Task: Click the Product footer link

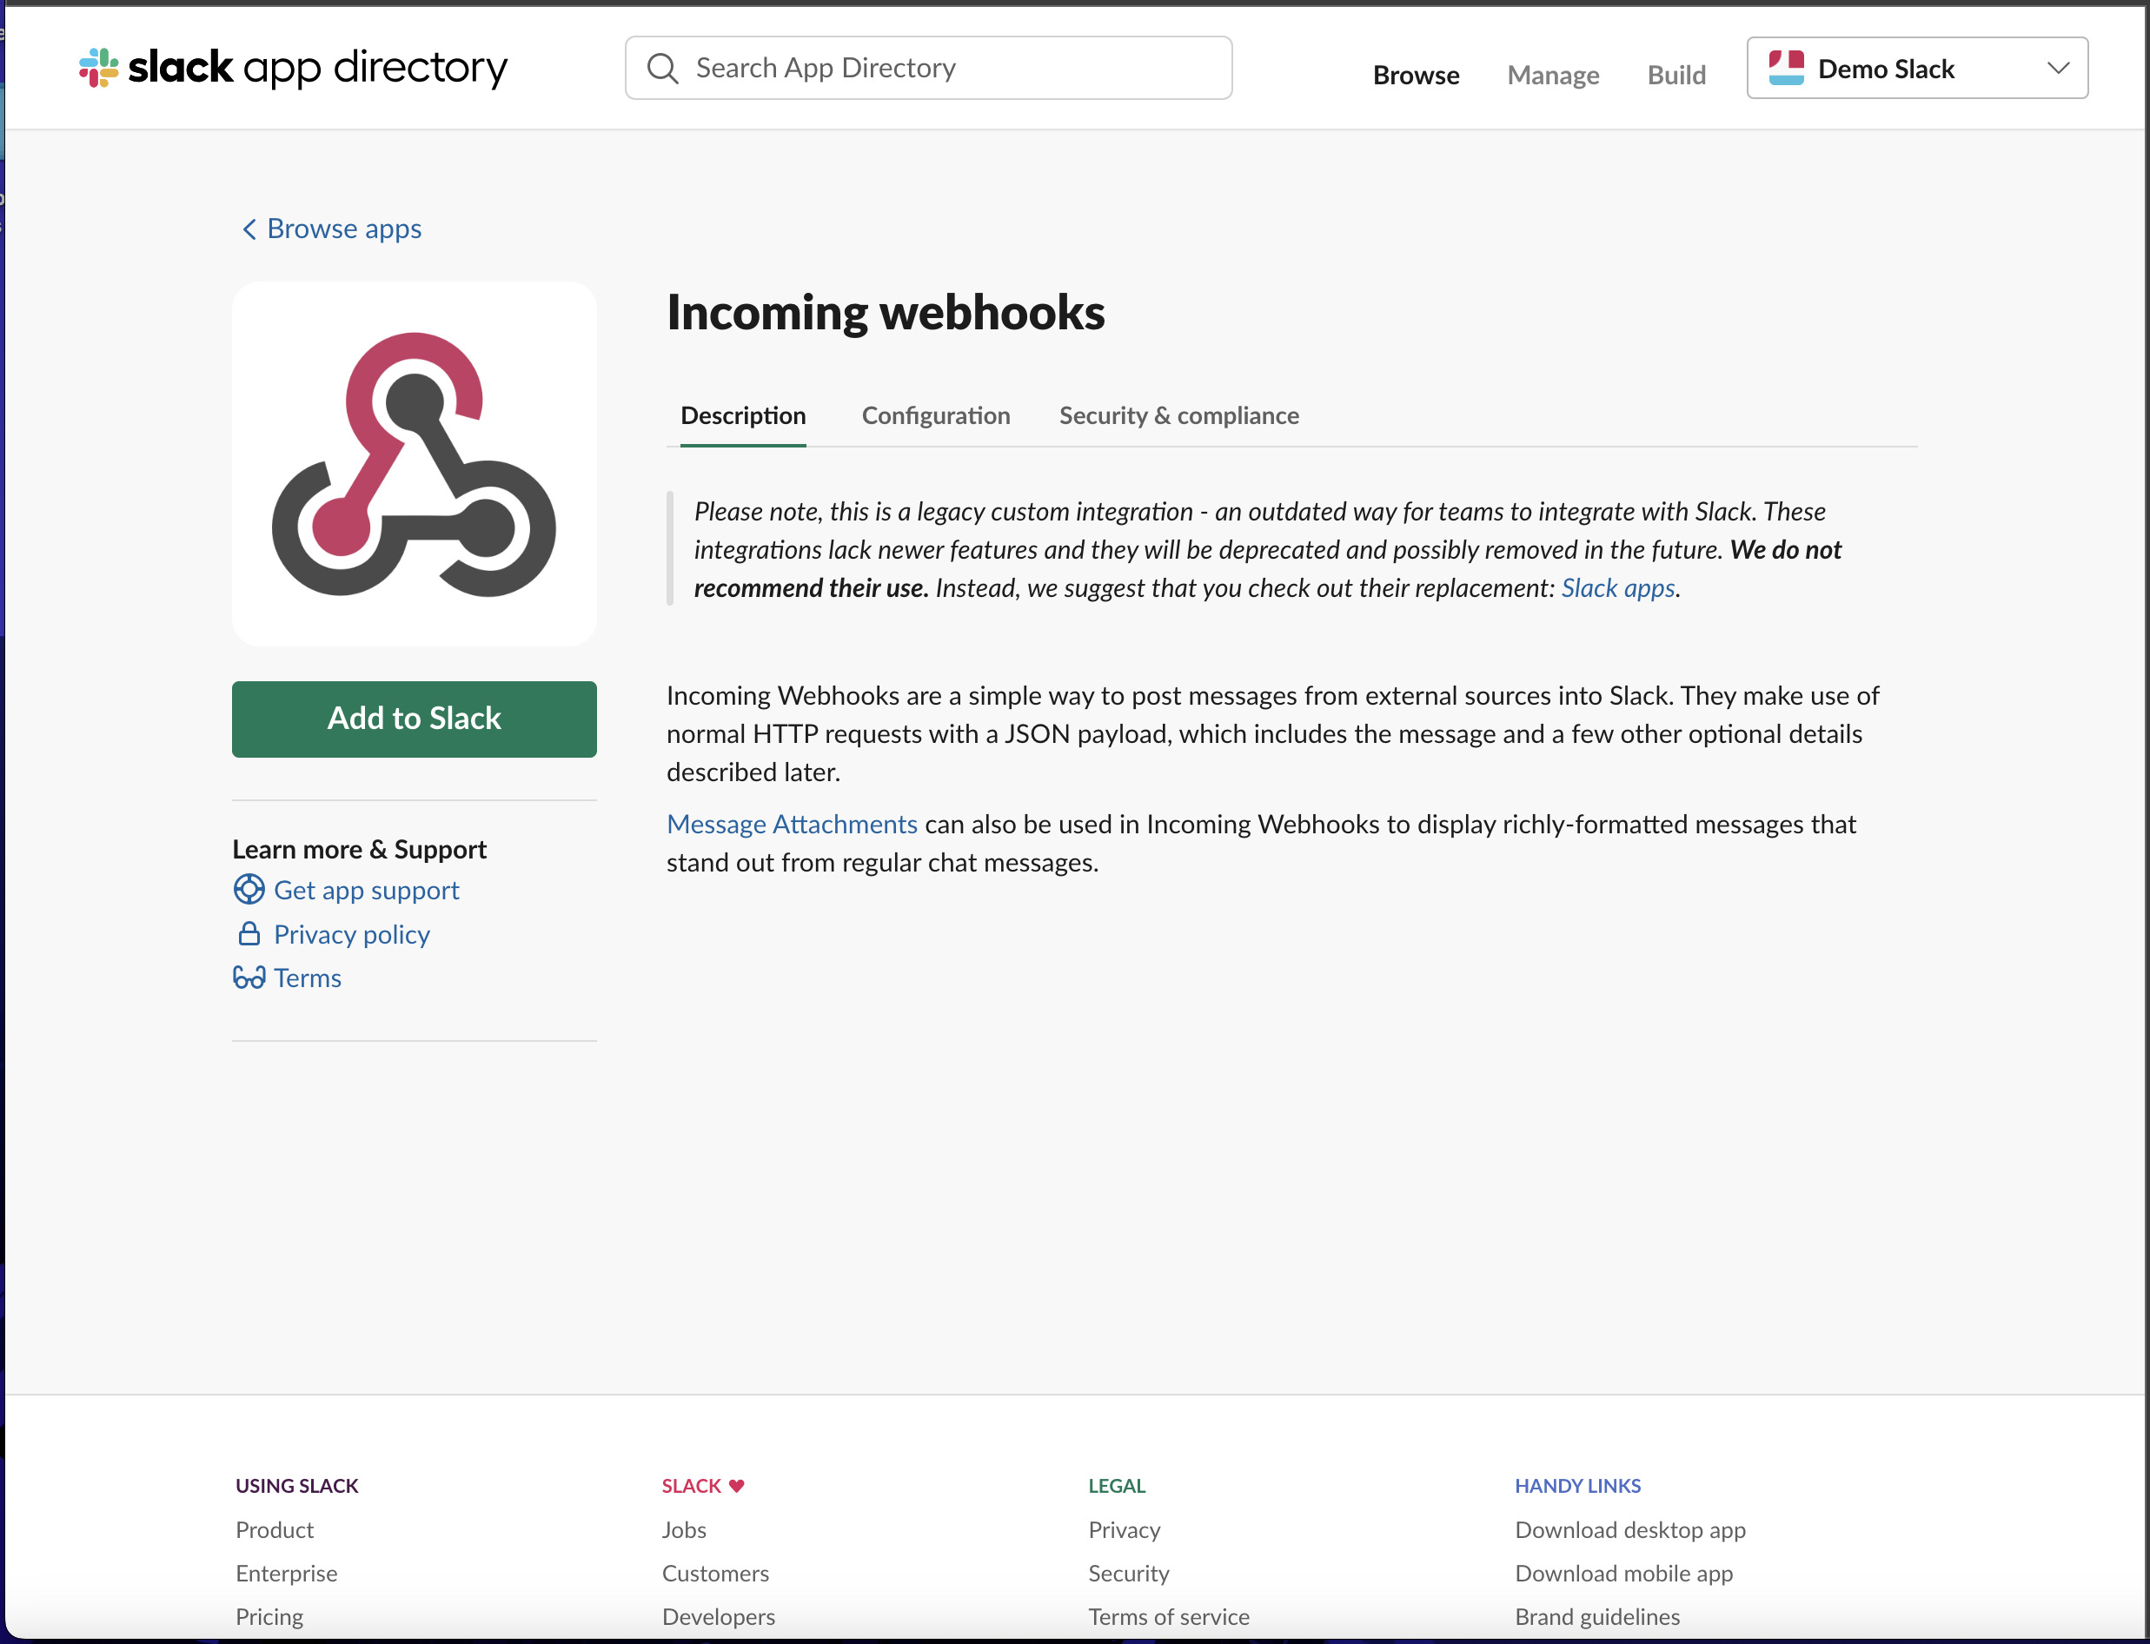Action: (x=274, y=1529)
